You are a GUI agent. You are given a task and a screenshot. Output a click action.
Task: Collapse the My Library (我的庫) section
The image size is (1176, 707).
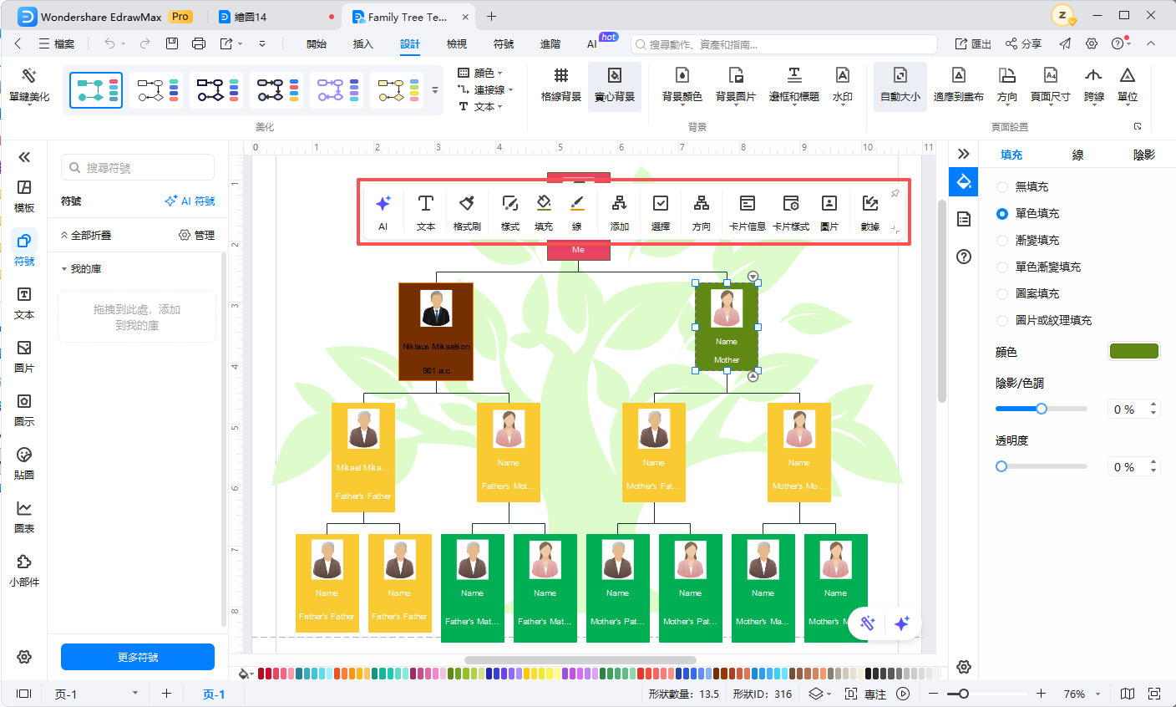point(64,269)
